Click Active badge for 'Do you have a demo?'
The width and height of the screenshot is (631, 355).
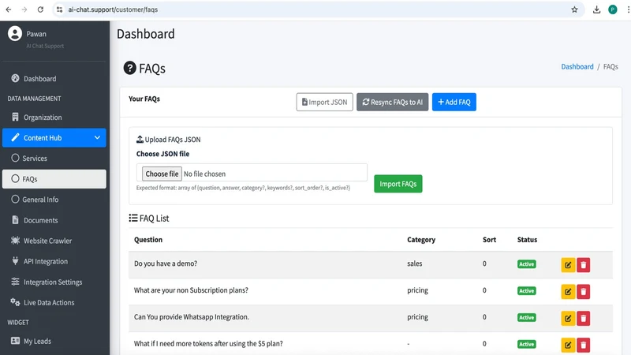click(526, 264)
